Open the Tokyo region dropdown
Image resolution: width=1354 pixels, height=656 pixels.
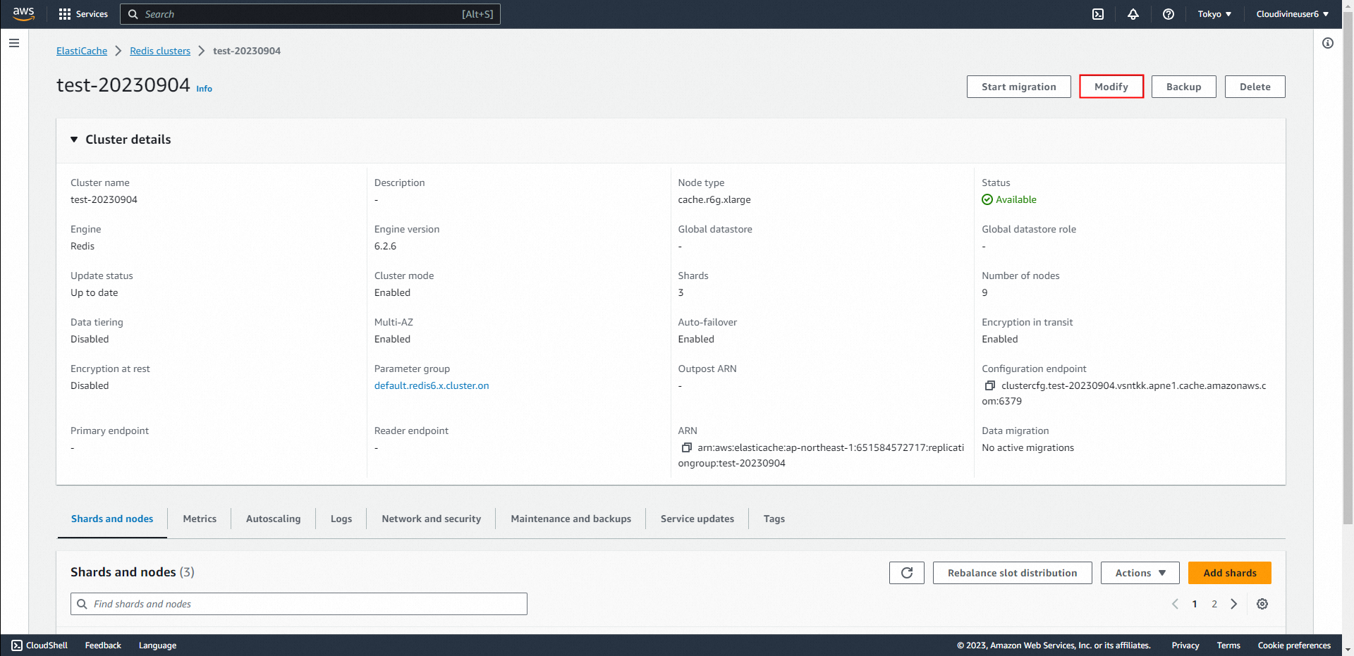click(1214, 14)
